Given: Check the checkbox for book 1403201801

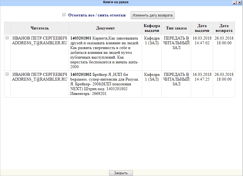Looking at the screenshot, I should coord(7,38).
